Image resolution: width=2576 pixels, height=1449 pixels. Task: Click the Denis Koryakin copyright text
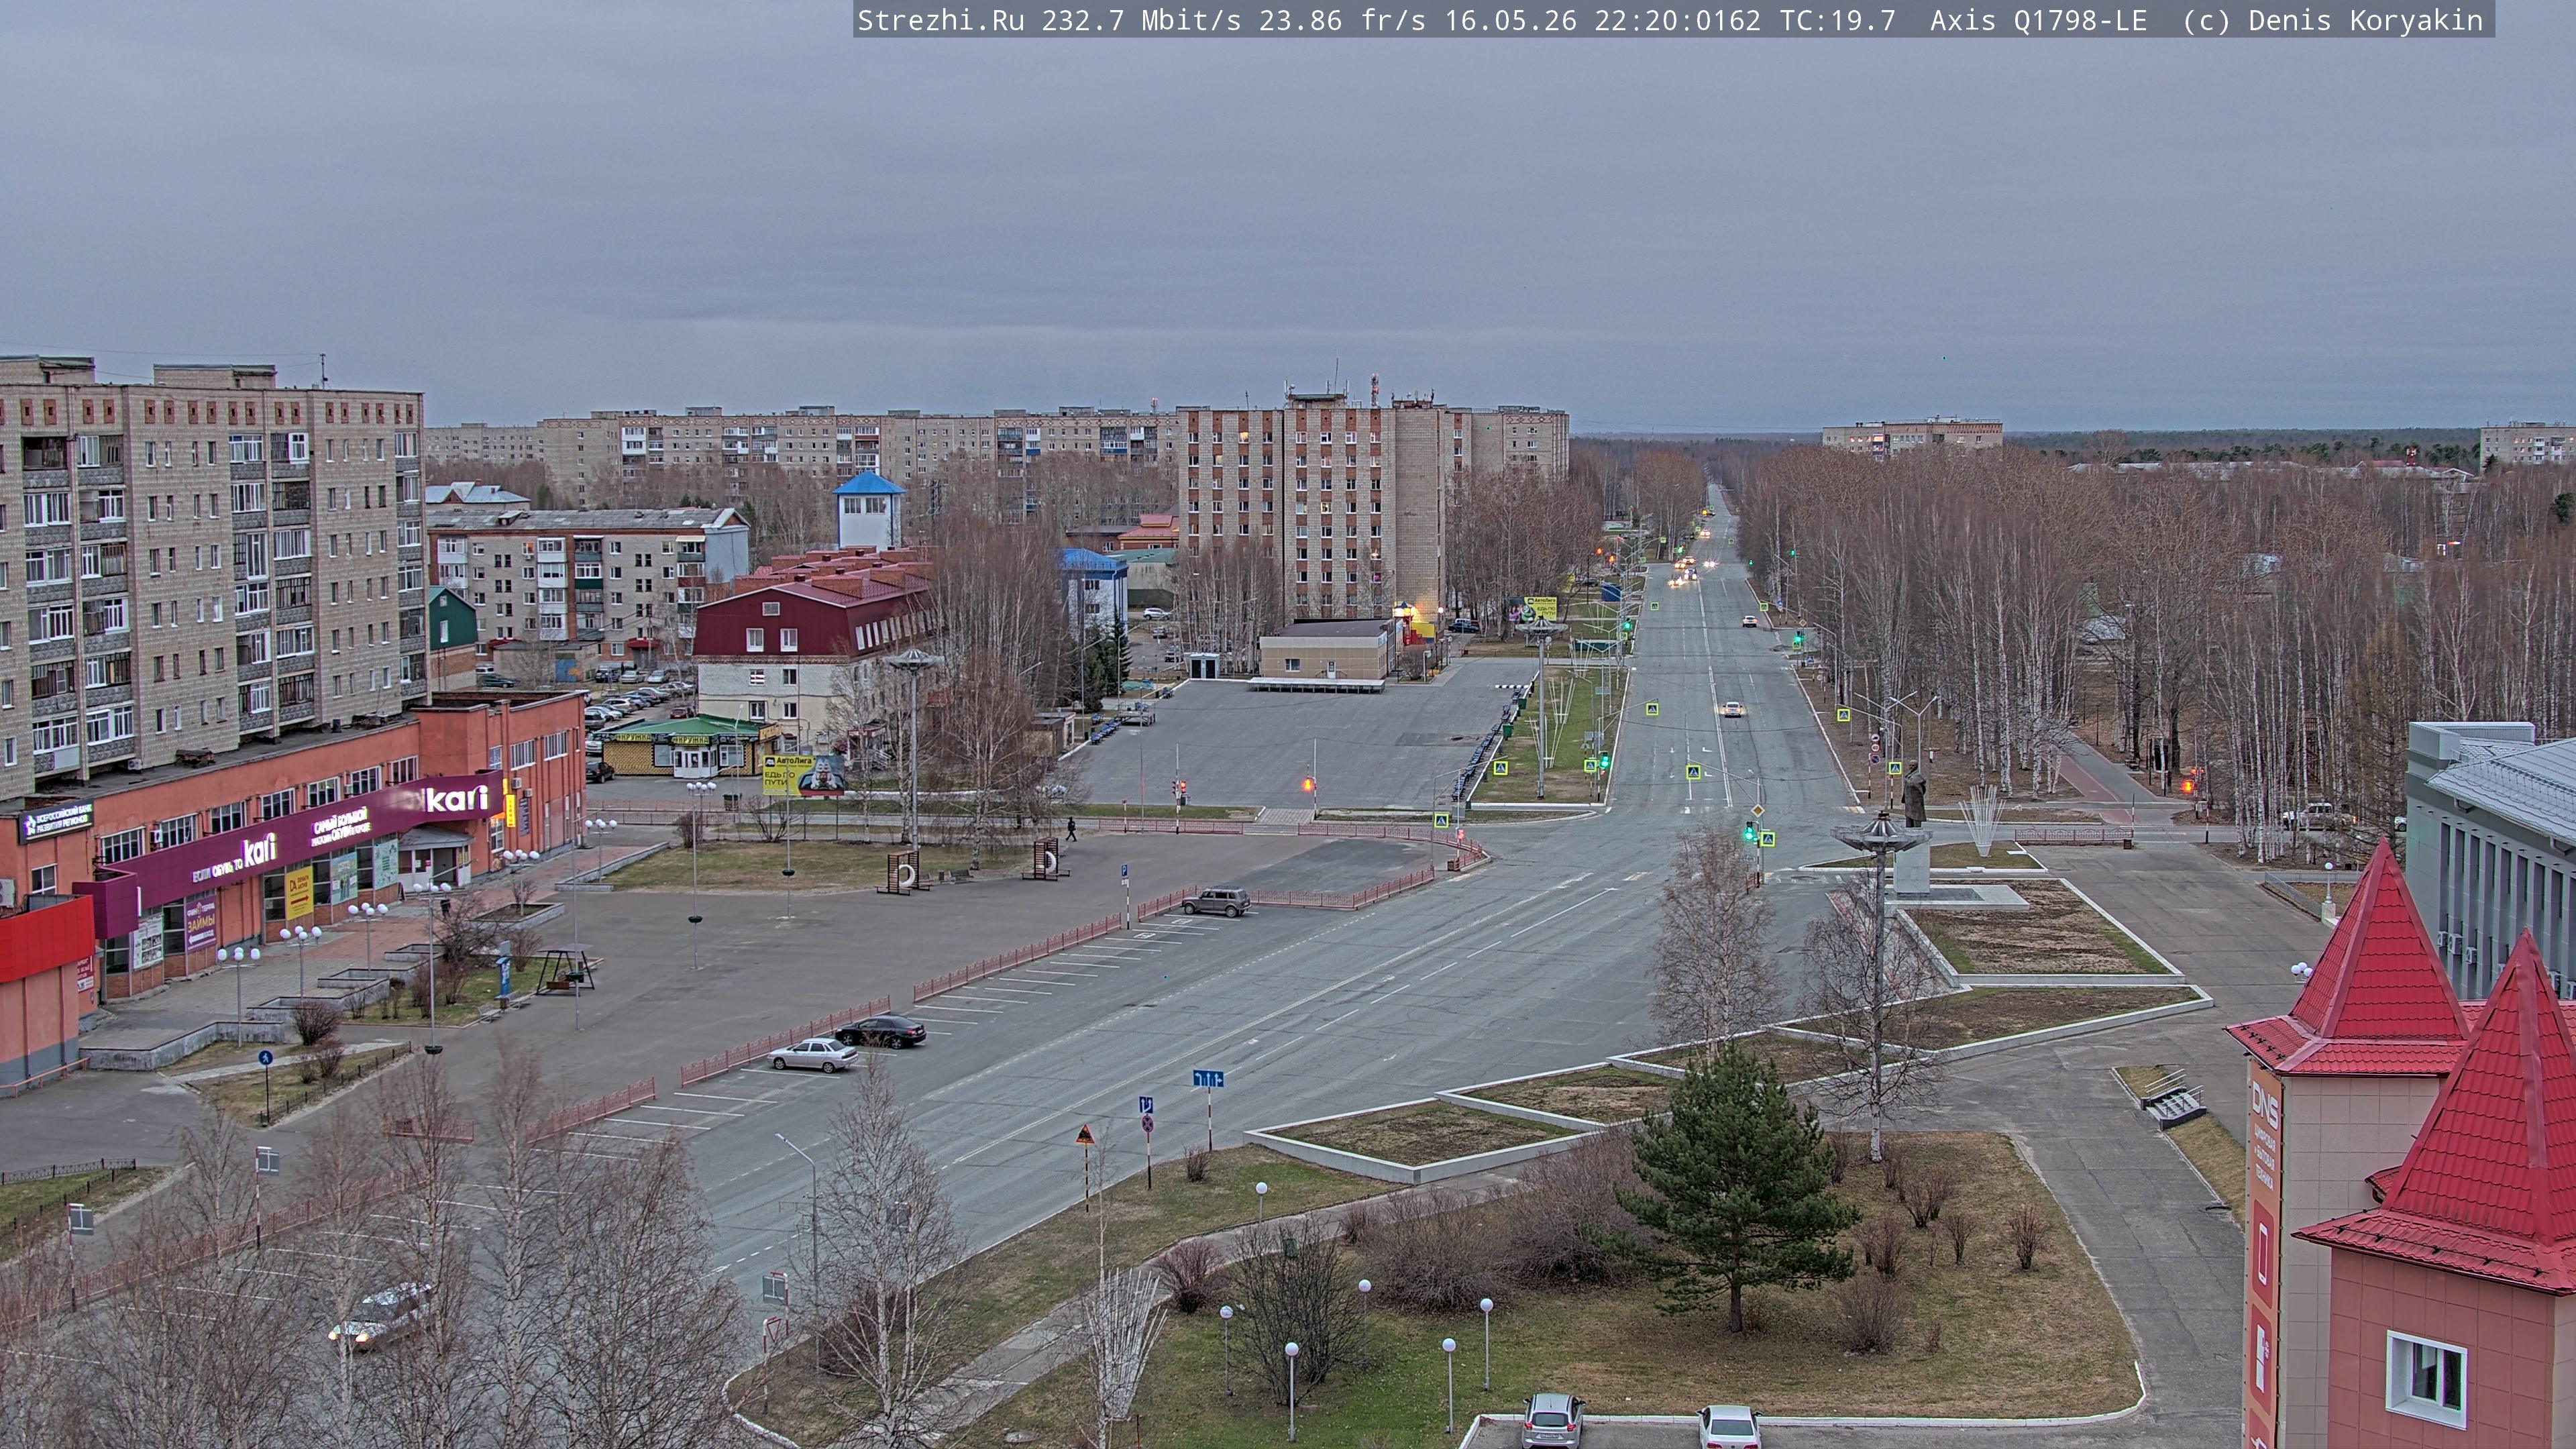(2365, 21)
